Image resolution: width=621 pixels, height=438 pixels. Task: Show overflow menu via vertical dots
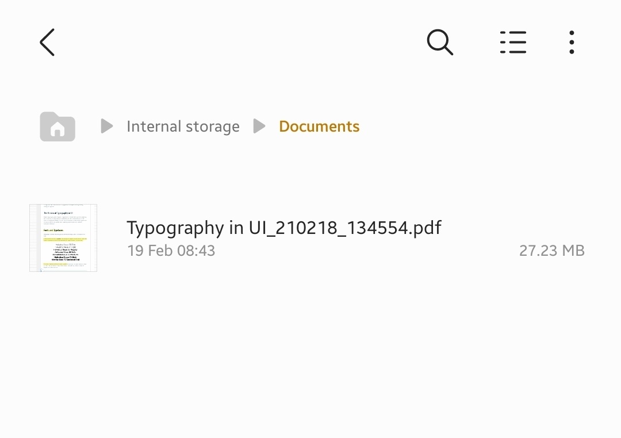pos(572,42)
